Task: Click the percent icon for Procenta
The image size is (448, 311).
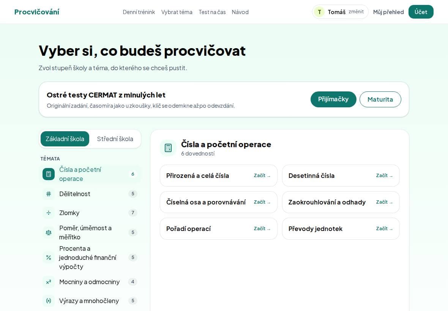Action: [49, 258]
